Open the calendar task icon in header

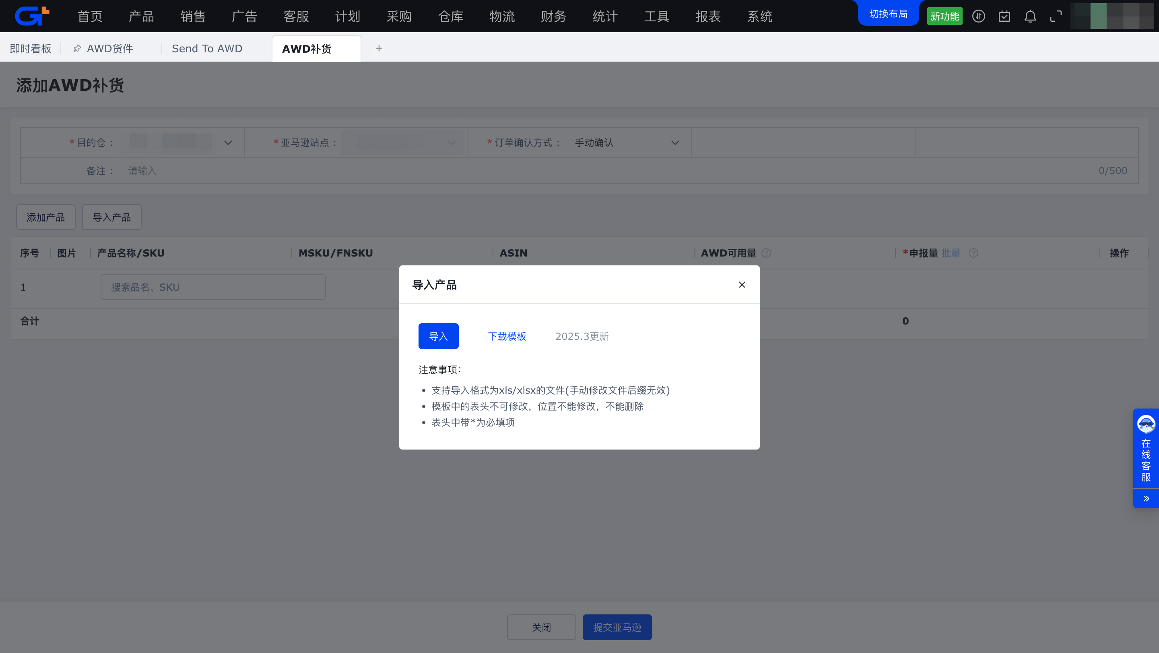(1004, 16)
